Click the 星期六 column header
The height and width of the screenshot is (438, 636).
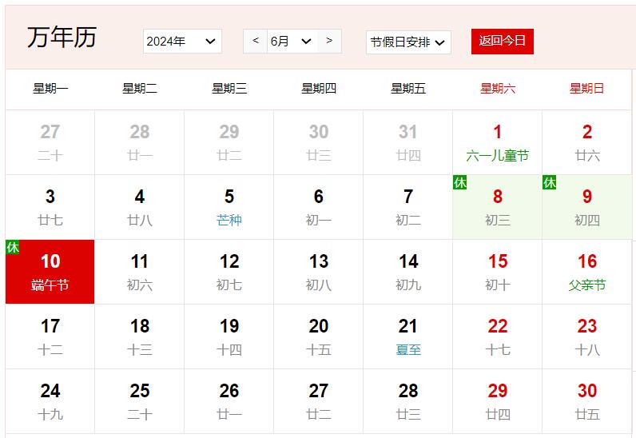tap(497, 89)
